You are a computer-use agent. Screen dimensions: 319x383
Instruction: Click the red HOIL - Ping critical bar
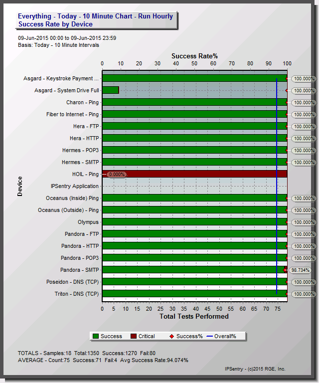[x=194, y=174]
